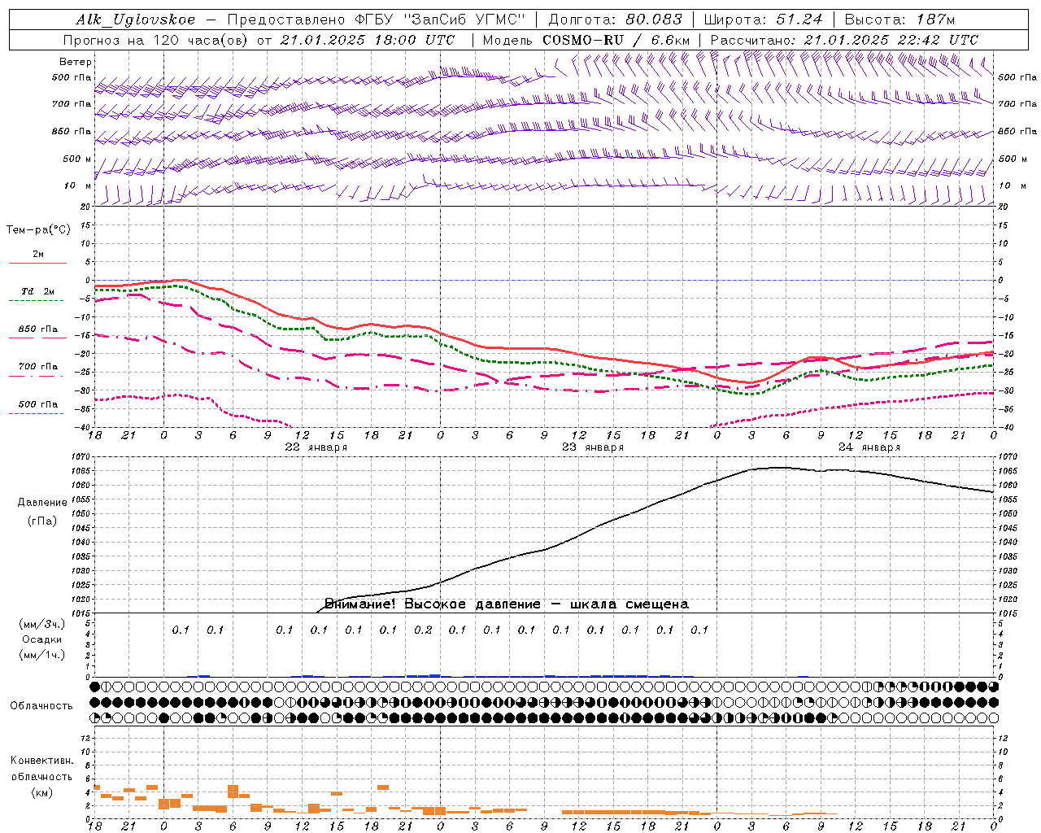Click the Прогноз на 120 часа(ов) text
Screen dimensions: 1041x833
pyautogui.click(x=156, y=40)
